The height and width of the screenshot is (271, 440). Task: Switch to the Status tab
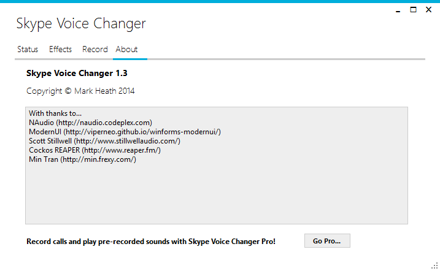click(x=28, y=49)
